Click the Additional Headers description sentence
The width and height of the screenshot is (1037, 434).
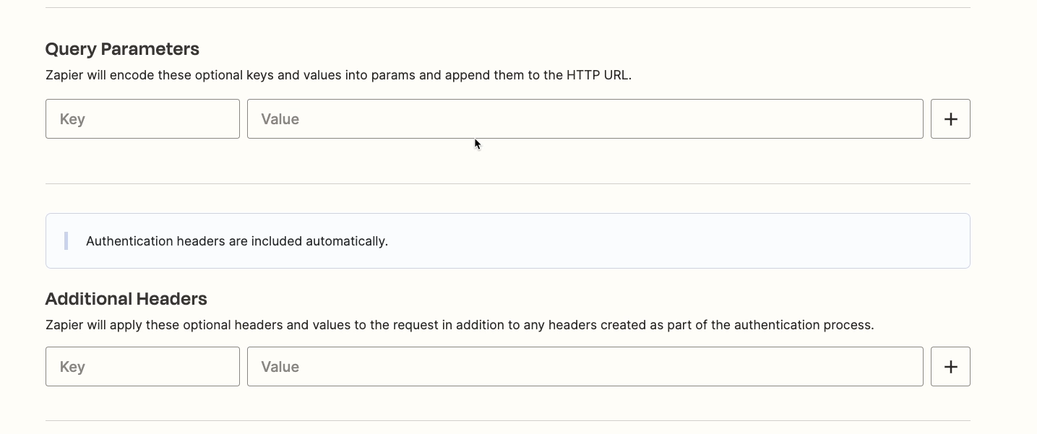(x=460, y=325)
